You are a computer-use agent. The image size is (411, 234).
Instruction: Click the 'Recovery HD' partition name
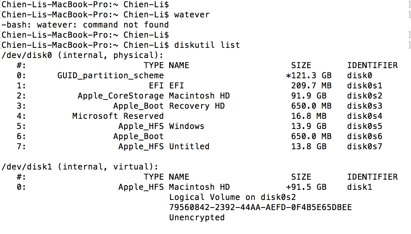pyautogui.click(x=197, y=106)
